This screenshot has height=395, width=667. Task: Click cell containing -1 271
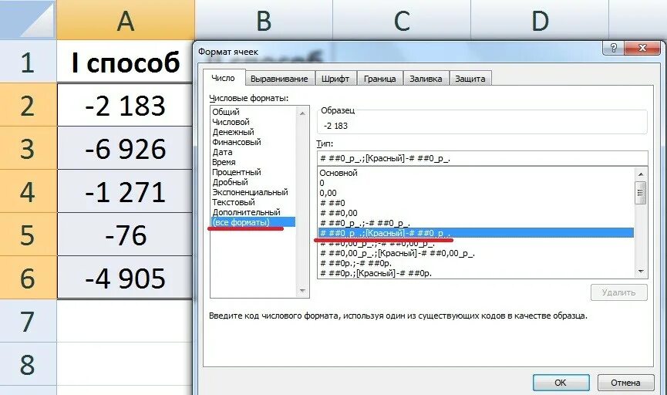click(125, 191)
